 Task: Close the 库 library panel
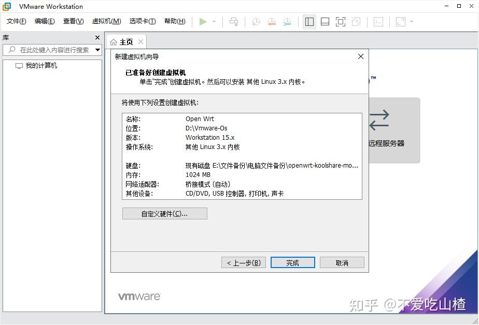(x=97, y=37)
